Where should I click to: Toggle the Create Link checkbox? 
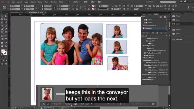pyautogui.click(x=53, y=104)
